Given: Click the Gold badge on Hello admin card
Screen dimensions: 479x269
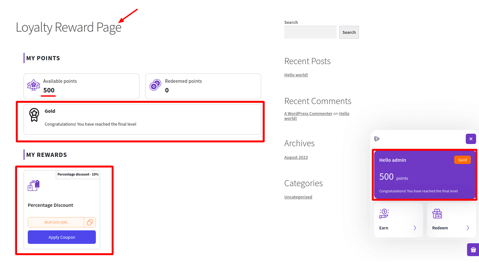Looking at the screenshot, I should click(x=462, y=160).
